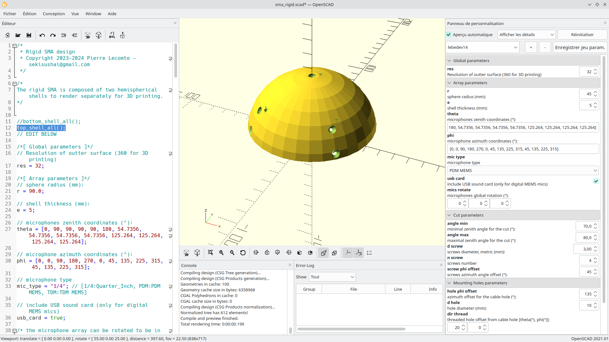Switch to the left side view
609x342 pixels.
coord(289,253)
